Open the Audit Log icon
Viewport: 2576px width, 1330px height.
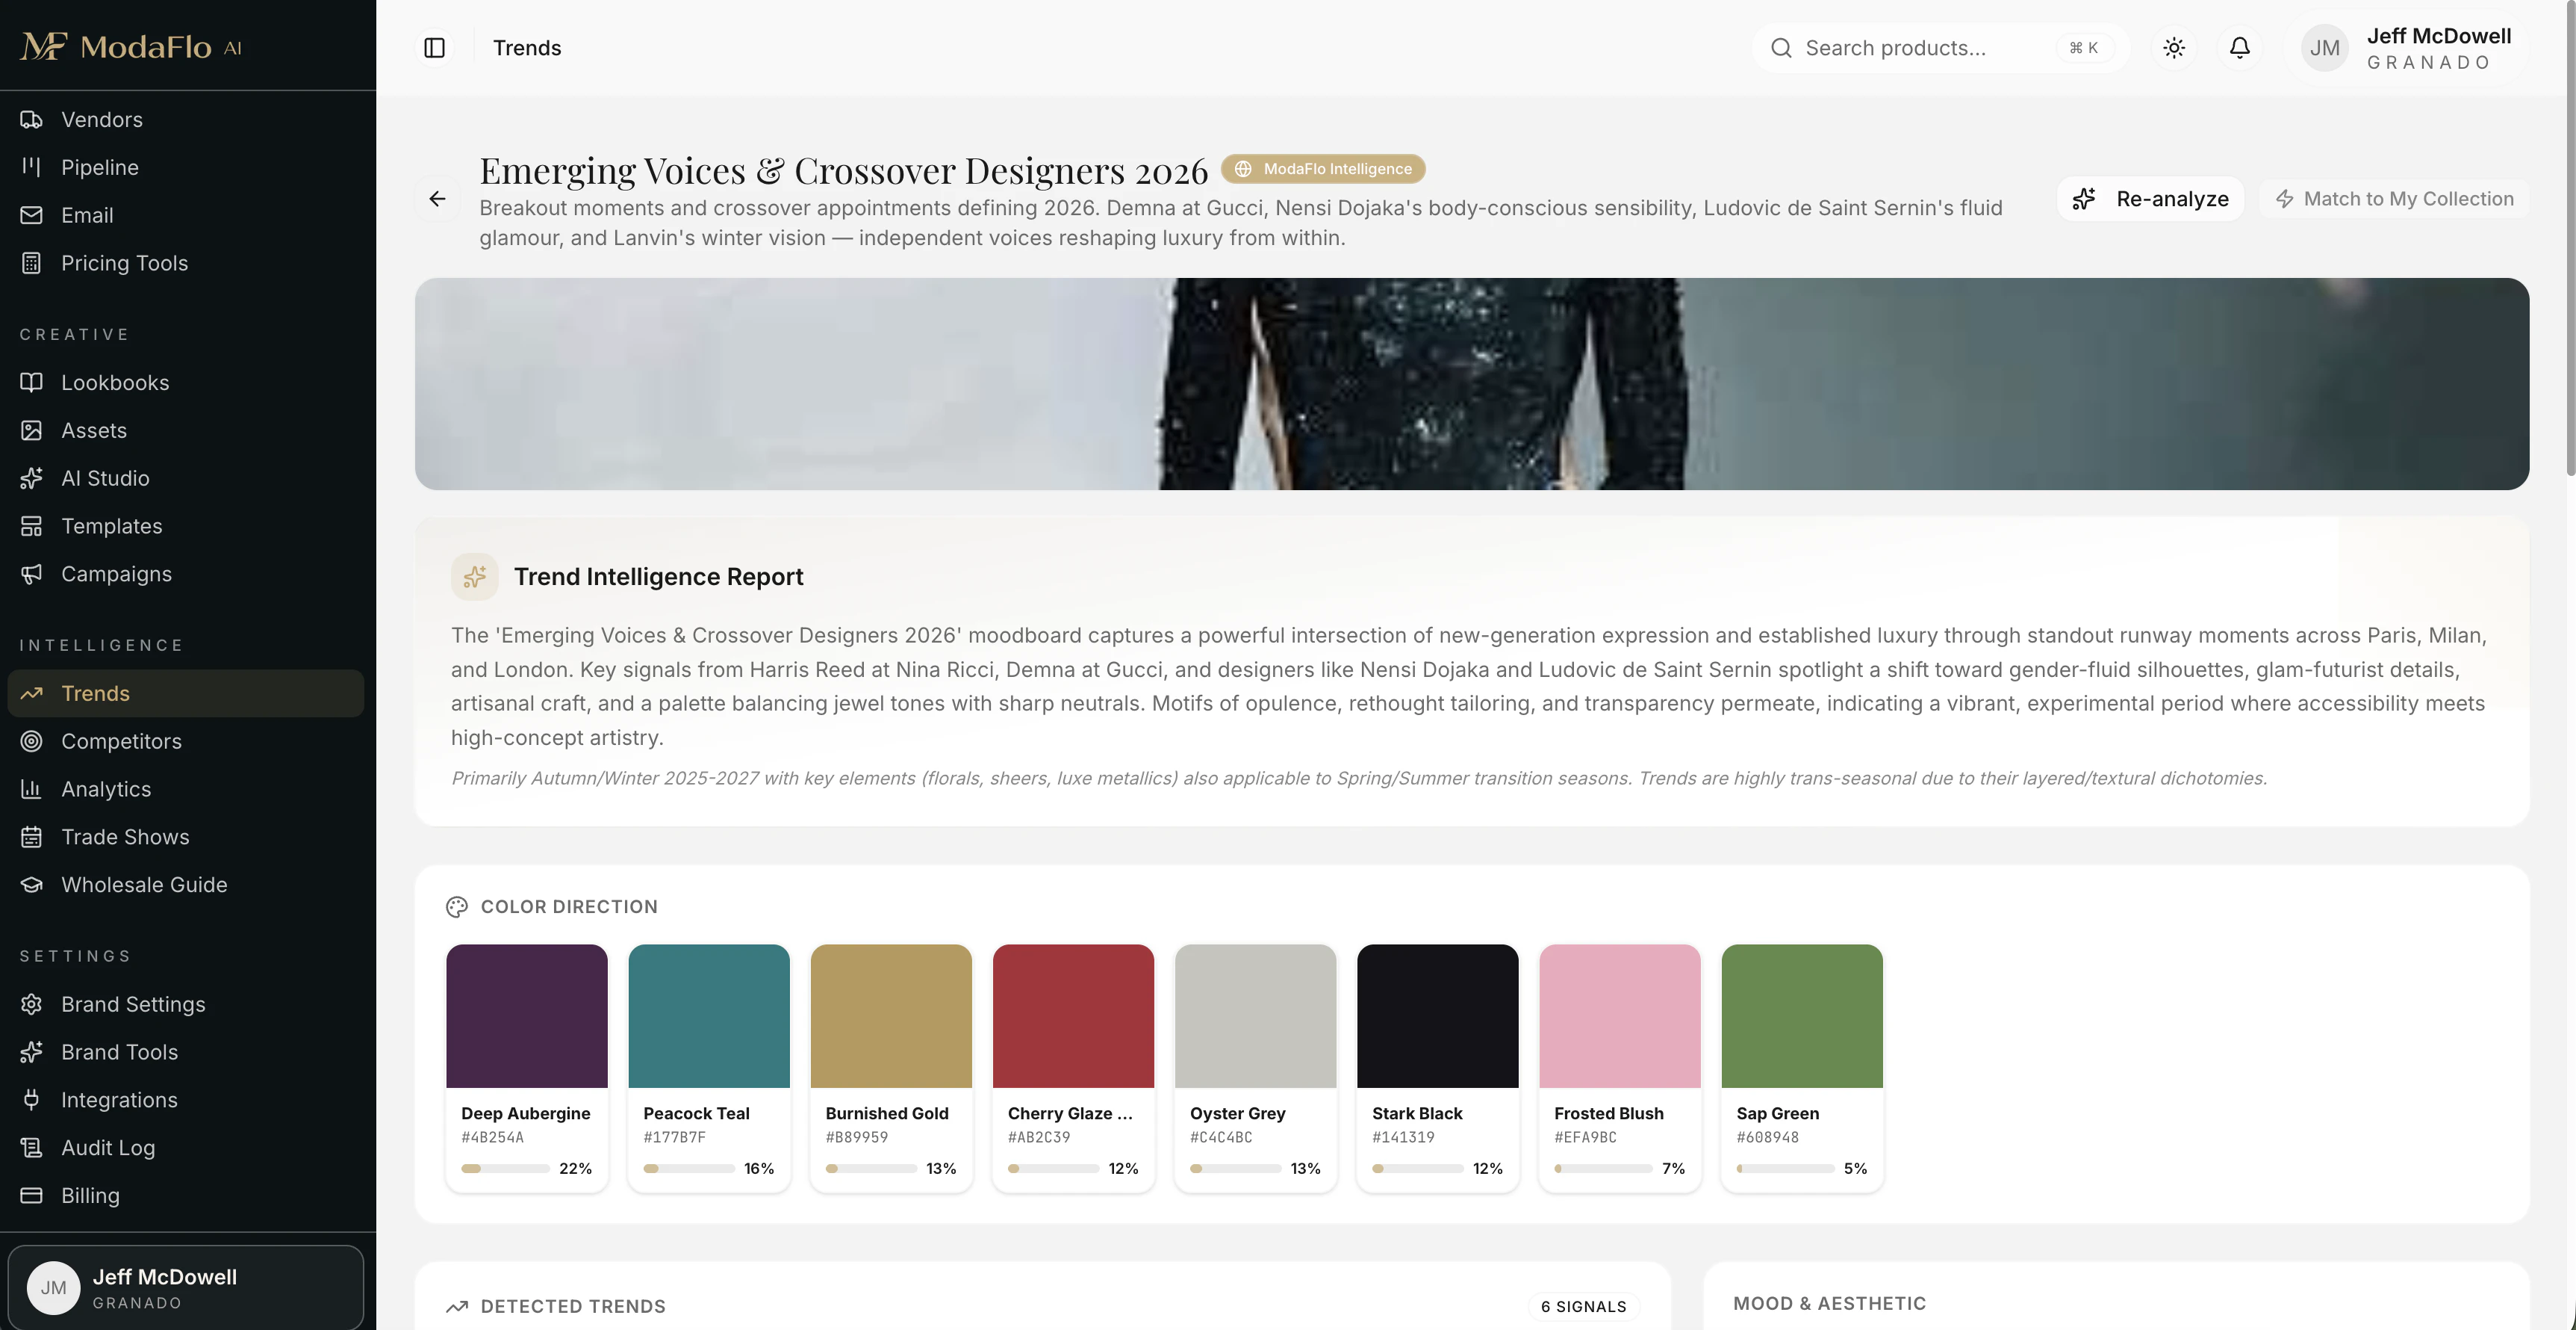(x=32, y=1148)
